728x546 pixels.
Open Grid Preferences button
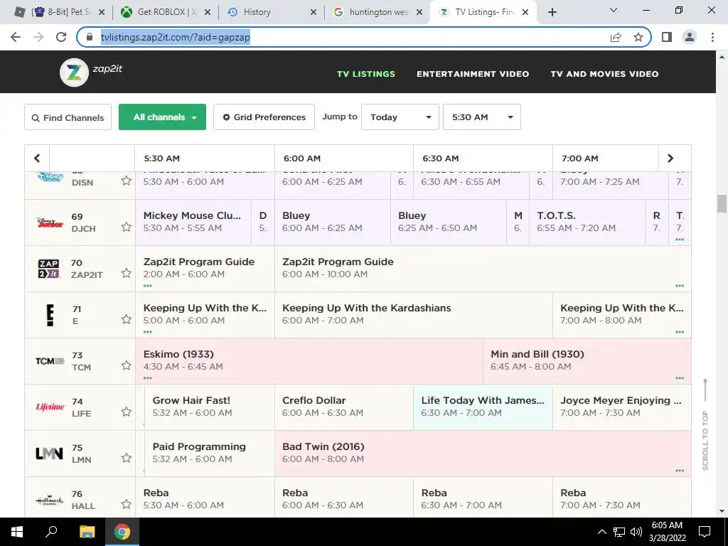pos(264,117)
